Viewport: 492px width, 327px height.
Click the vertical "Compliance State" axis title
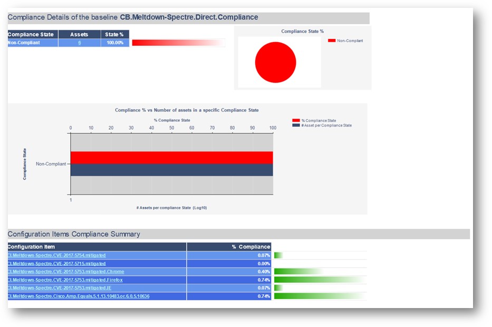pyautogui.click(x=24, y=164)
